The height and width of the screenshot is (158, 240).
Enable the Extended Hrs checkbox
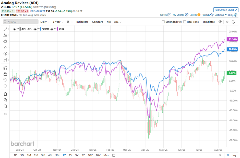163,22
